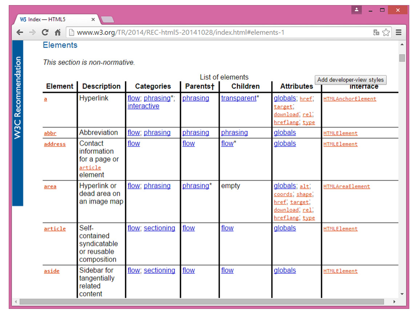The image size is (418, 314).
Task: Click the transparent children link
Action: 238,98
